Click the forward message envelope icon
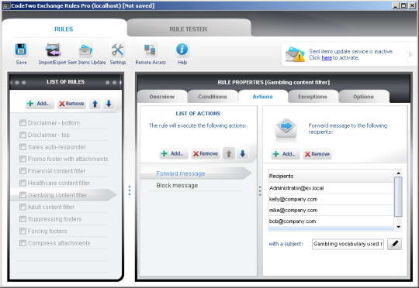 click(286, 129)
